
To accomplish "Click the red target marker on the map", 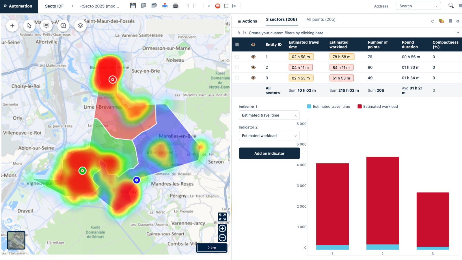I will tap(113, 79).
